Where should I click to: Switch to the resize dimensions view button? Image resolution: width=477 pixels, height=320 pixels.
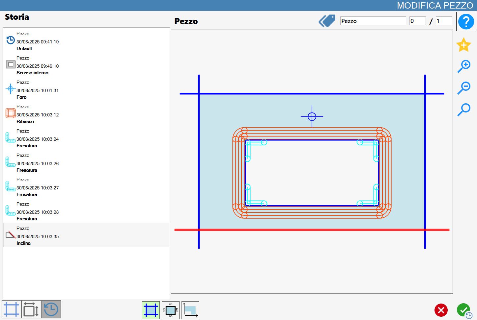(x=31, y=309)
